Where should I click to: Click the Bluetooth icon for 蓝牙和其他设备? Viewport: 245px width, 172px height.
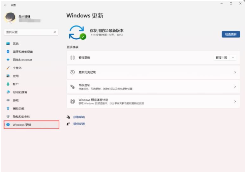click(8, 52)
